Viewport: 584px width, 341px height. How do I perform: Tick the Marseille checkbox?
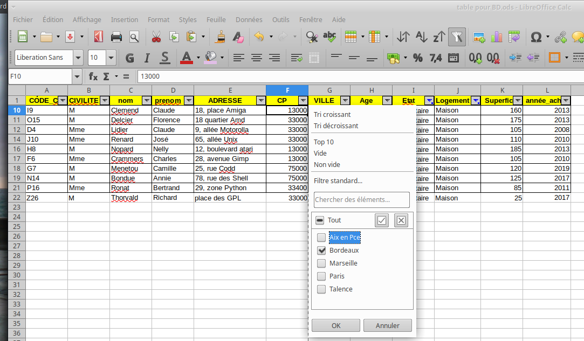pyautogui.click(x=321, y=263)
